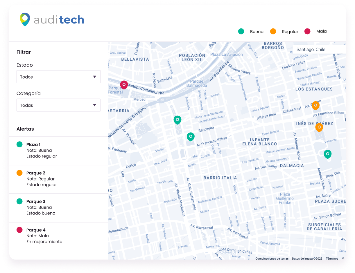
Task: Open the Términos link on the map
Action: (x=332, y=258)
